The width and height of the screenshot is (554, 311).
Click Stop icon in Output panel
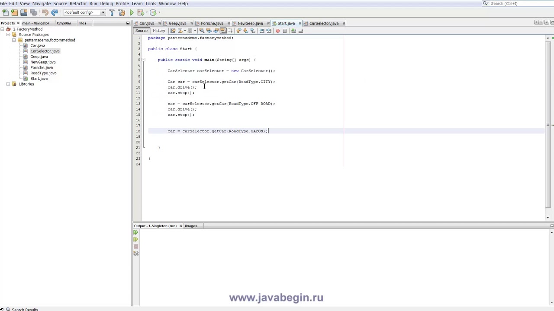point(135,246)
